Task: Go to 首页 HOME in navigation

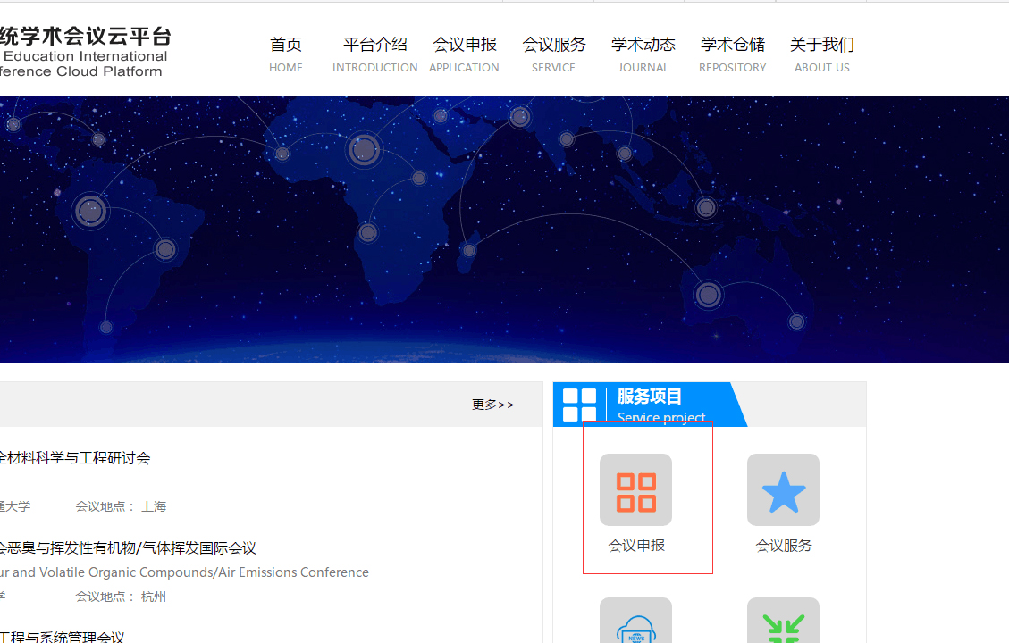Action: coord(286,54)
